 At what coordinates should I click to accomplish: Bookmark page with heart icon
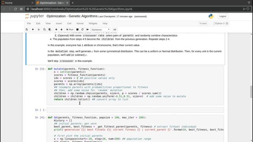coord(248,9)
